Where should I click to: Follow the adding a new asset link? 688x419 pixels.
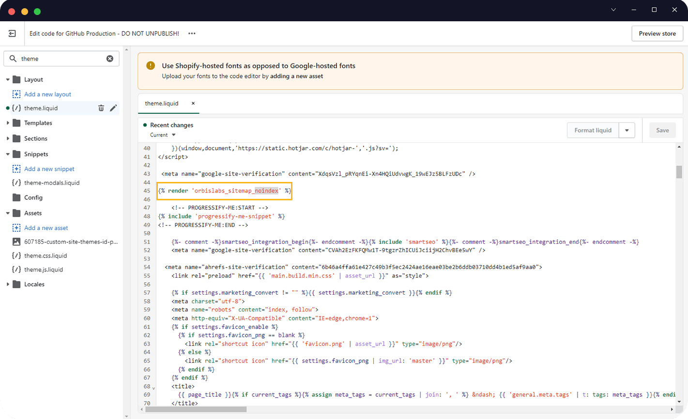296,76
